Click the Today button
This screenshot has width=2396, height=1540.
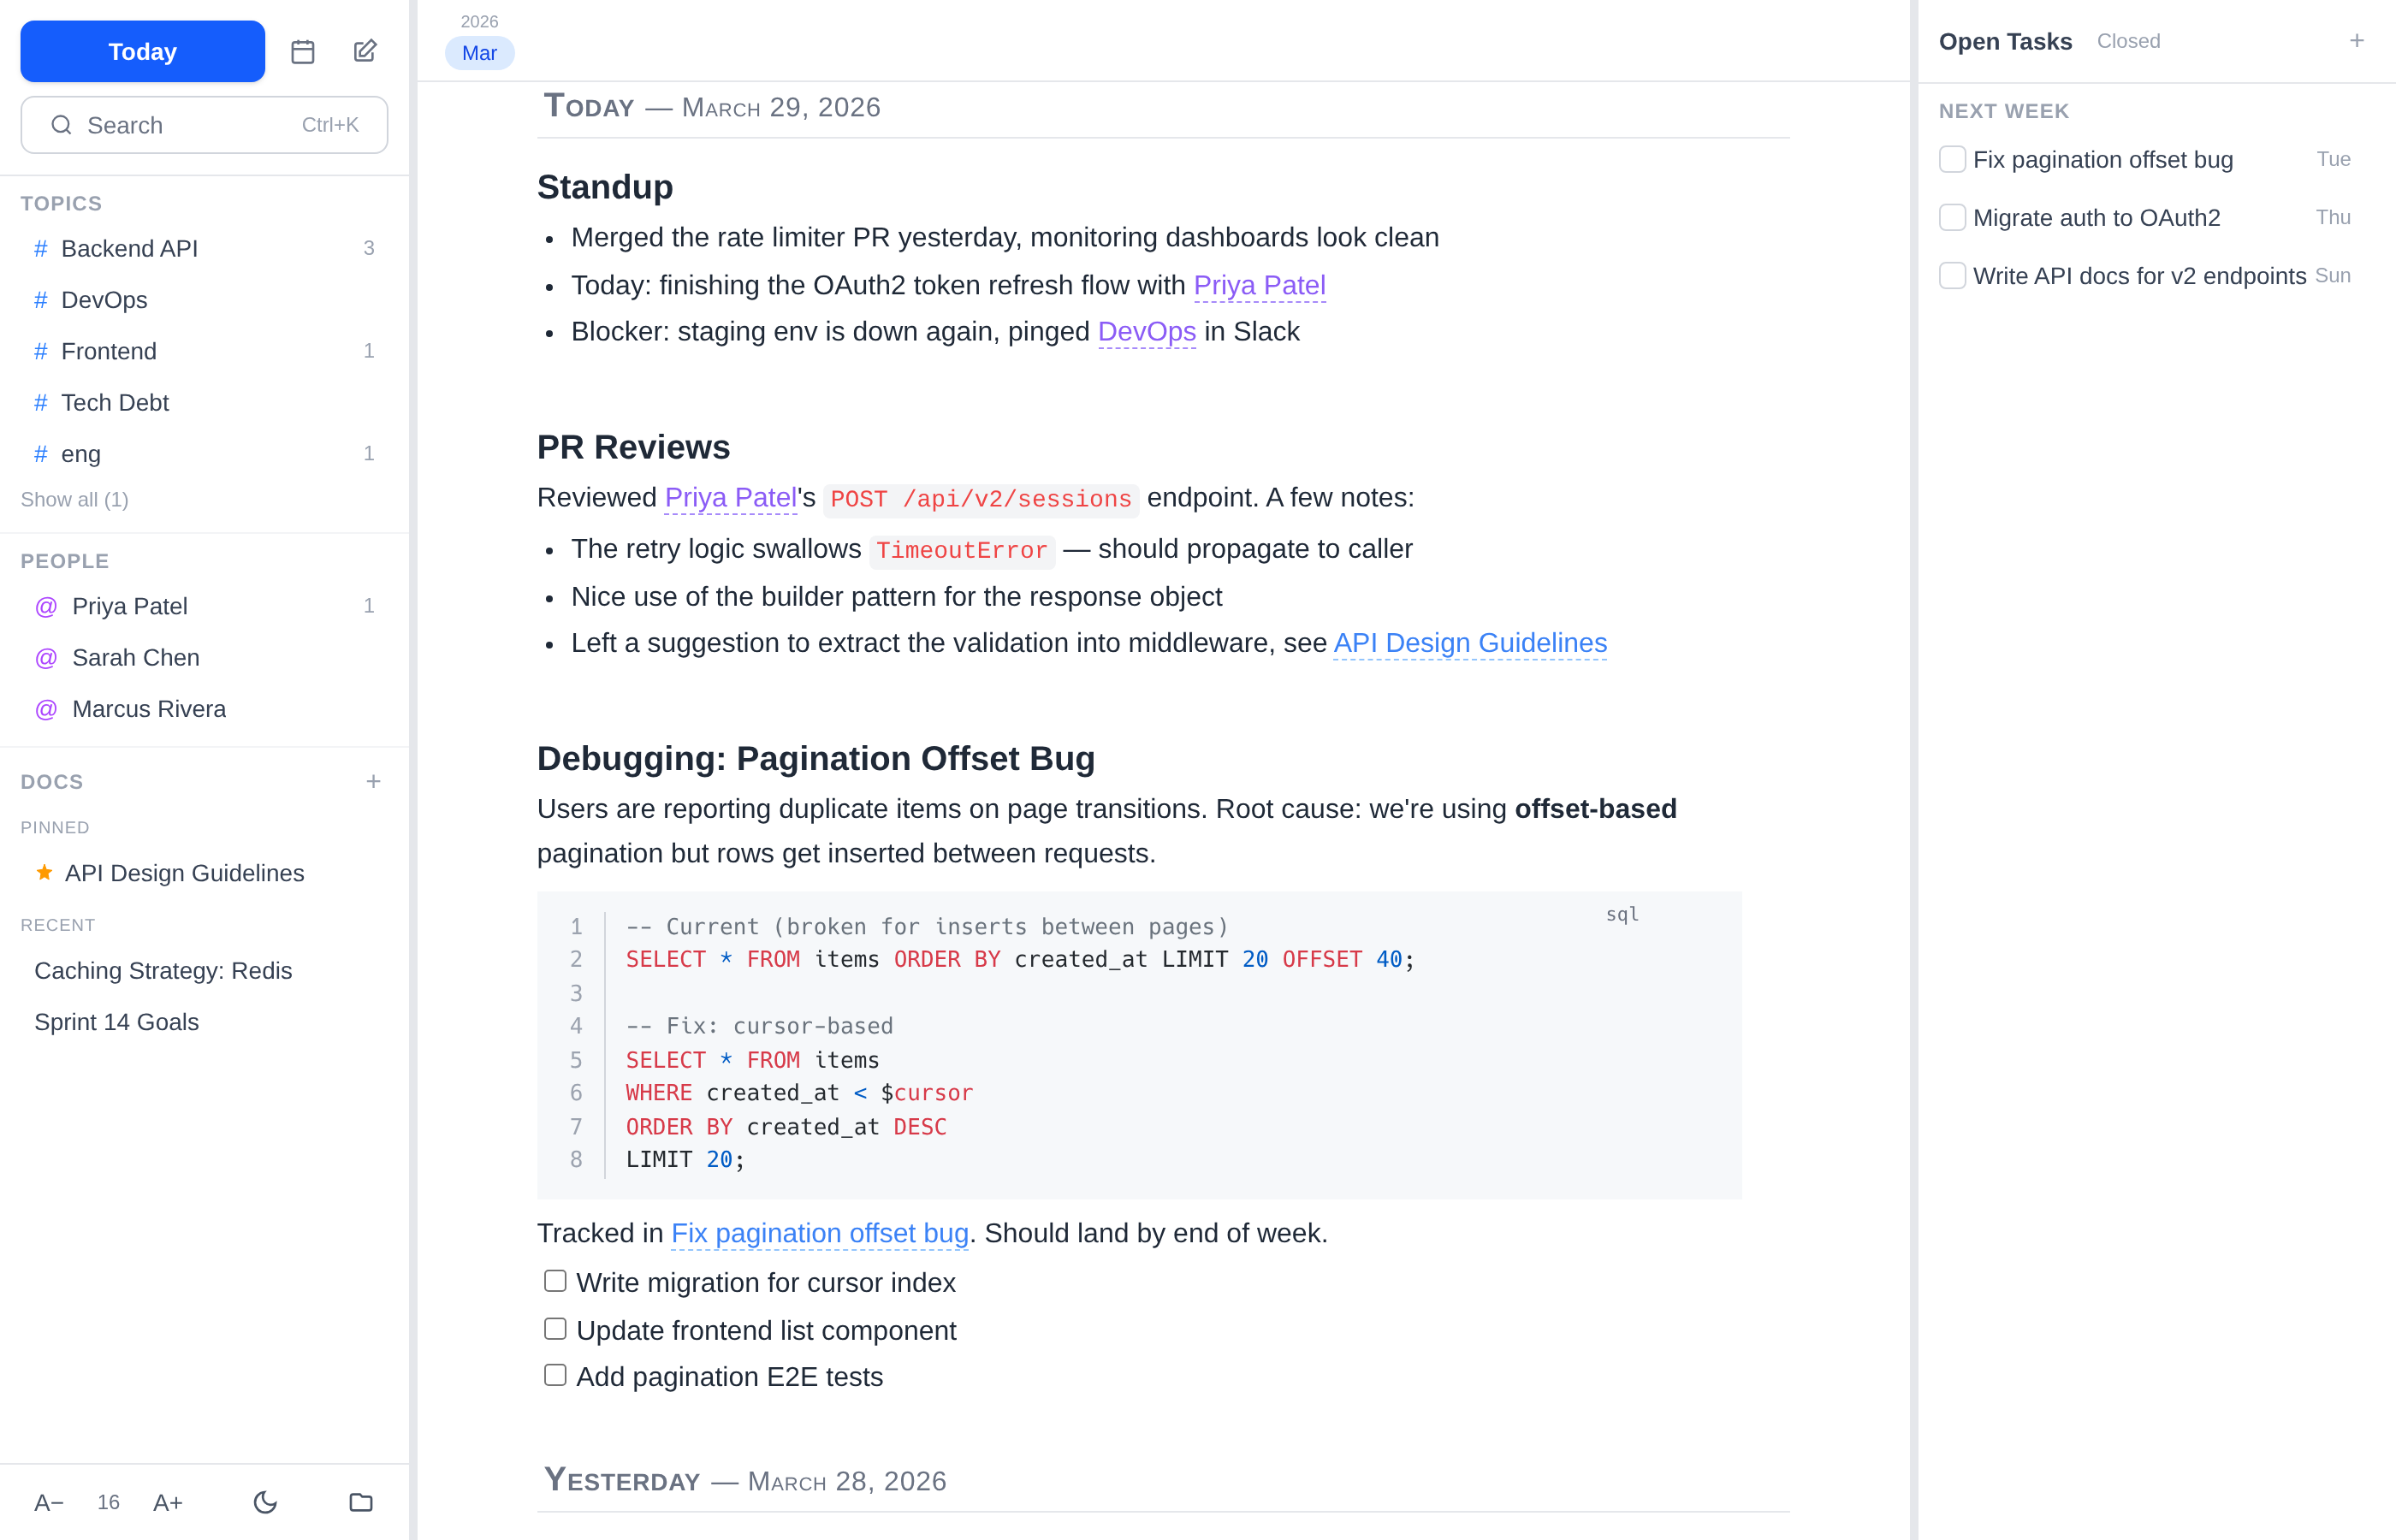click(142, 51)
